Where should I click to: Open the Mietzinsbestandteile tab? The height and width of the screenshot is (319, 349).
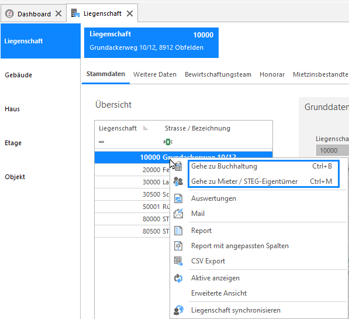[321, 74]
